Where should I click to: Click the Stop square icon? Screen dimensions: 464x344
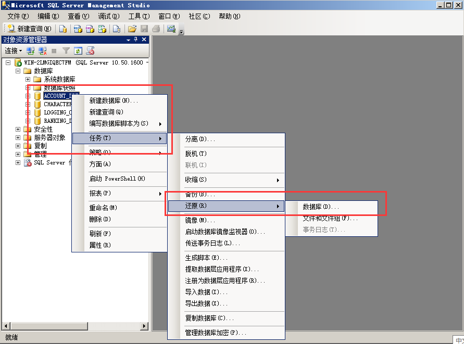54,51
